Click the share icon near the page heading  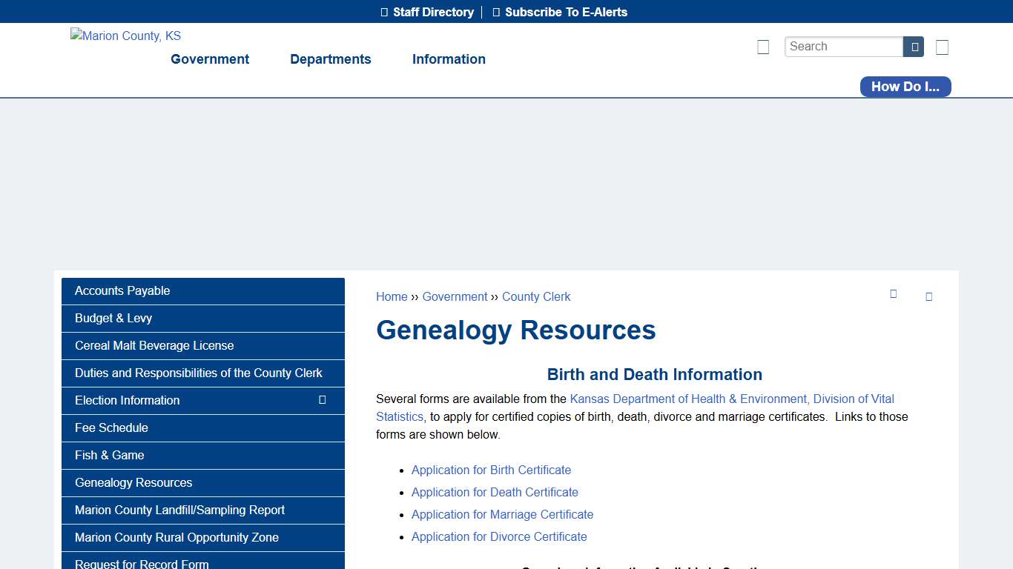pos(893,293)
